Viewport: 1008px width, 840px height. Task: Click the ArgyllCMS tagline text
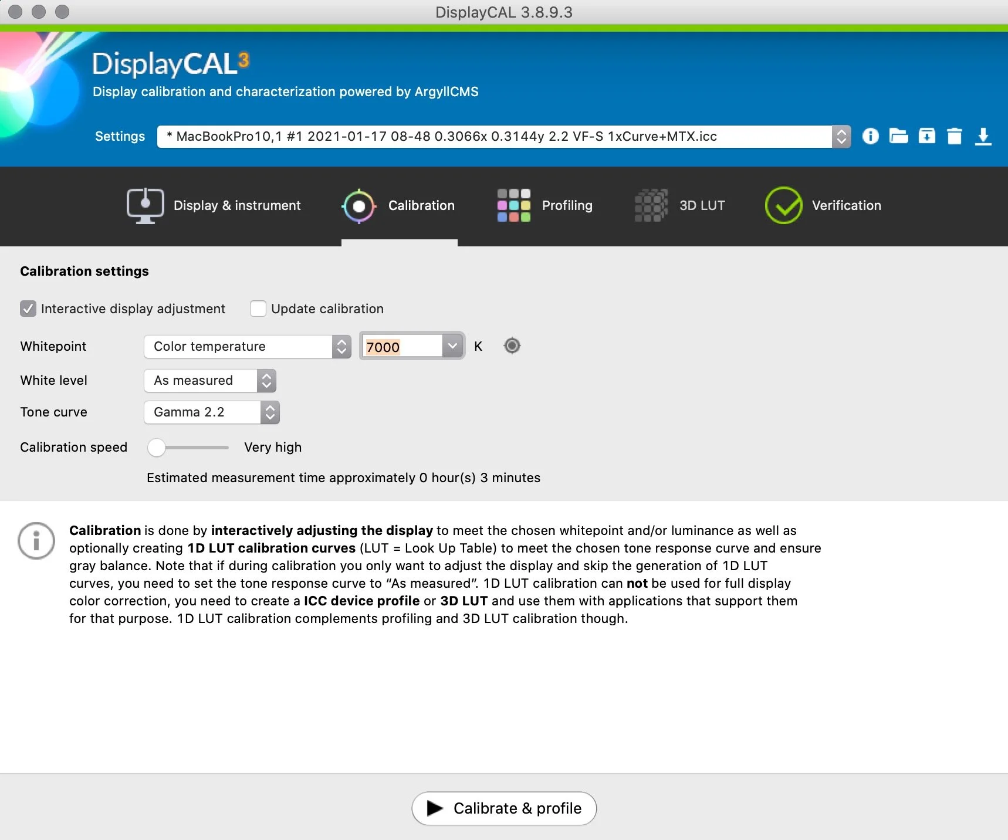tap(286, 92)
